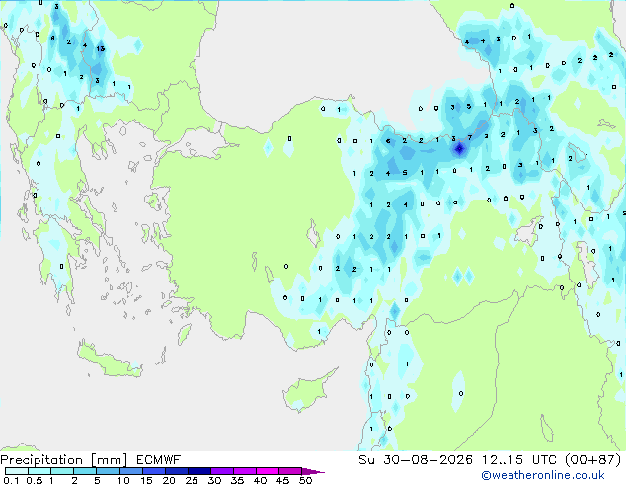
Task: Select the purple 30 mm legend swatch
Action: tap(222, 471)
